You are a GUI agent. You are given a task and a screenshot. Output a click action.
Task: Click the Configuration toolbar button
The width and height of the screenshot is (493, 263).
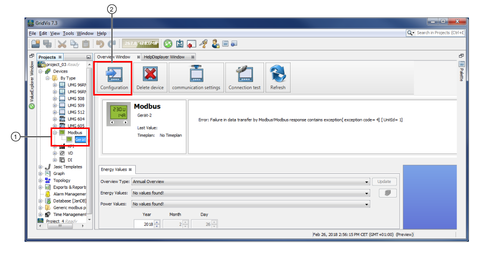coord(114,77)
